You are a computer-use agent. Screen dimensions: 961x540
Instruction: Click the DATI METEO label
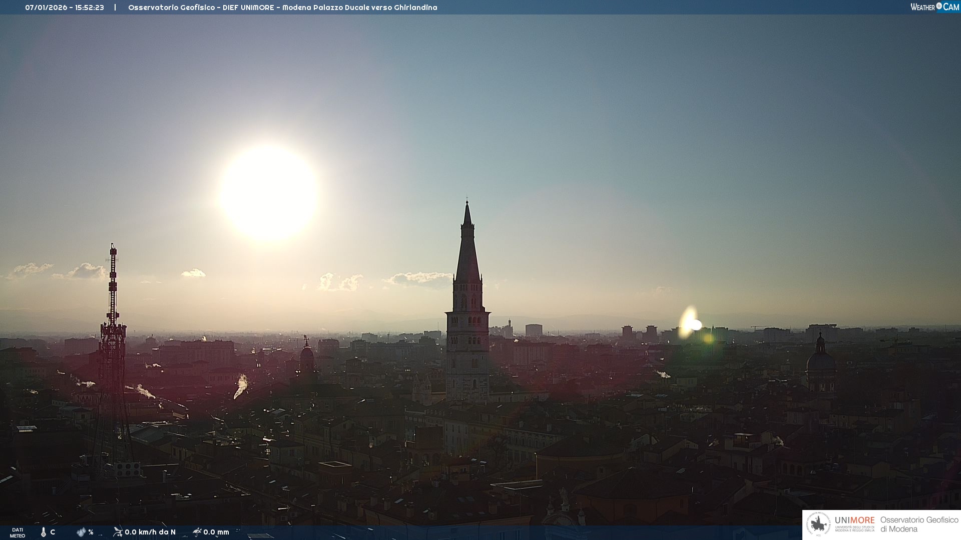coord(18,532)
